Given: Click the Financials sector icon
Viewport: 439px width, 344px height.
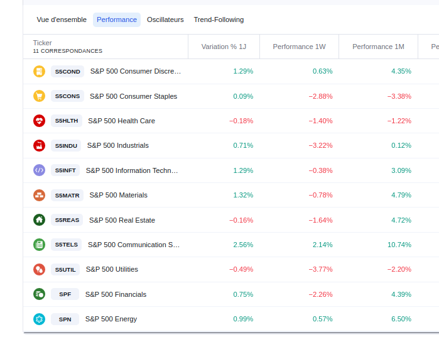Looking at the screenshot, I should (40, 294).
